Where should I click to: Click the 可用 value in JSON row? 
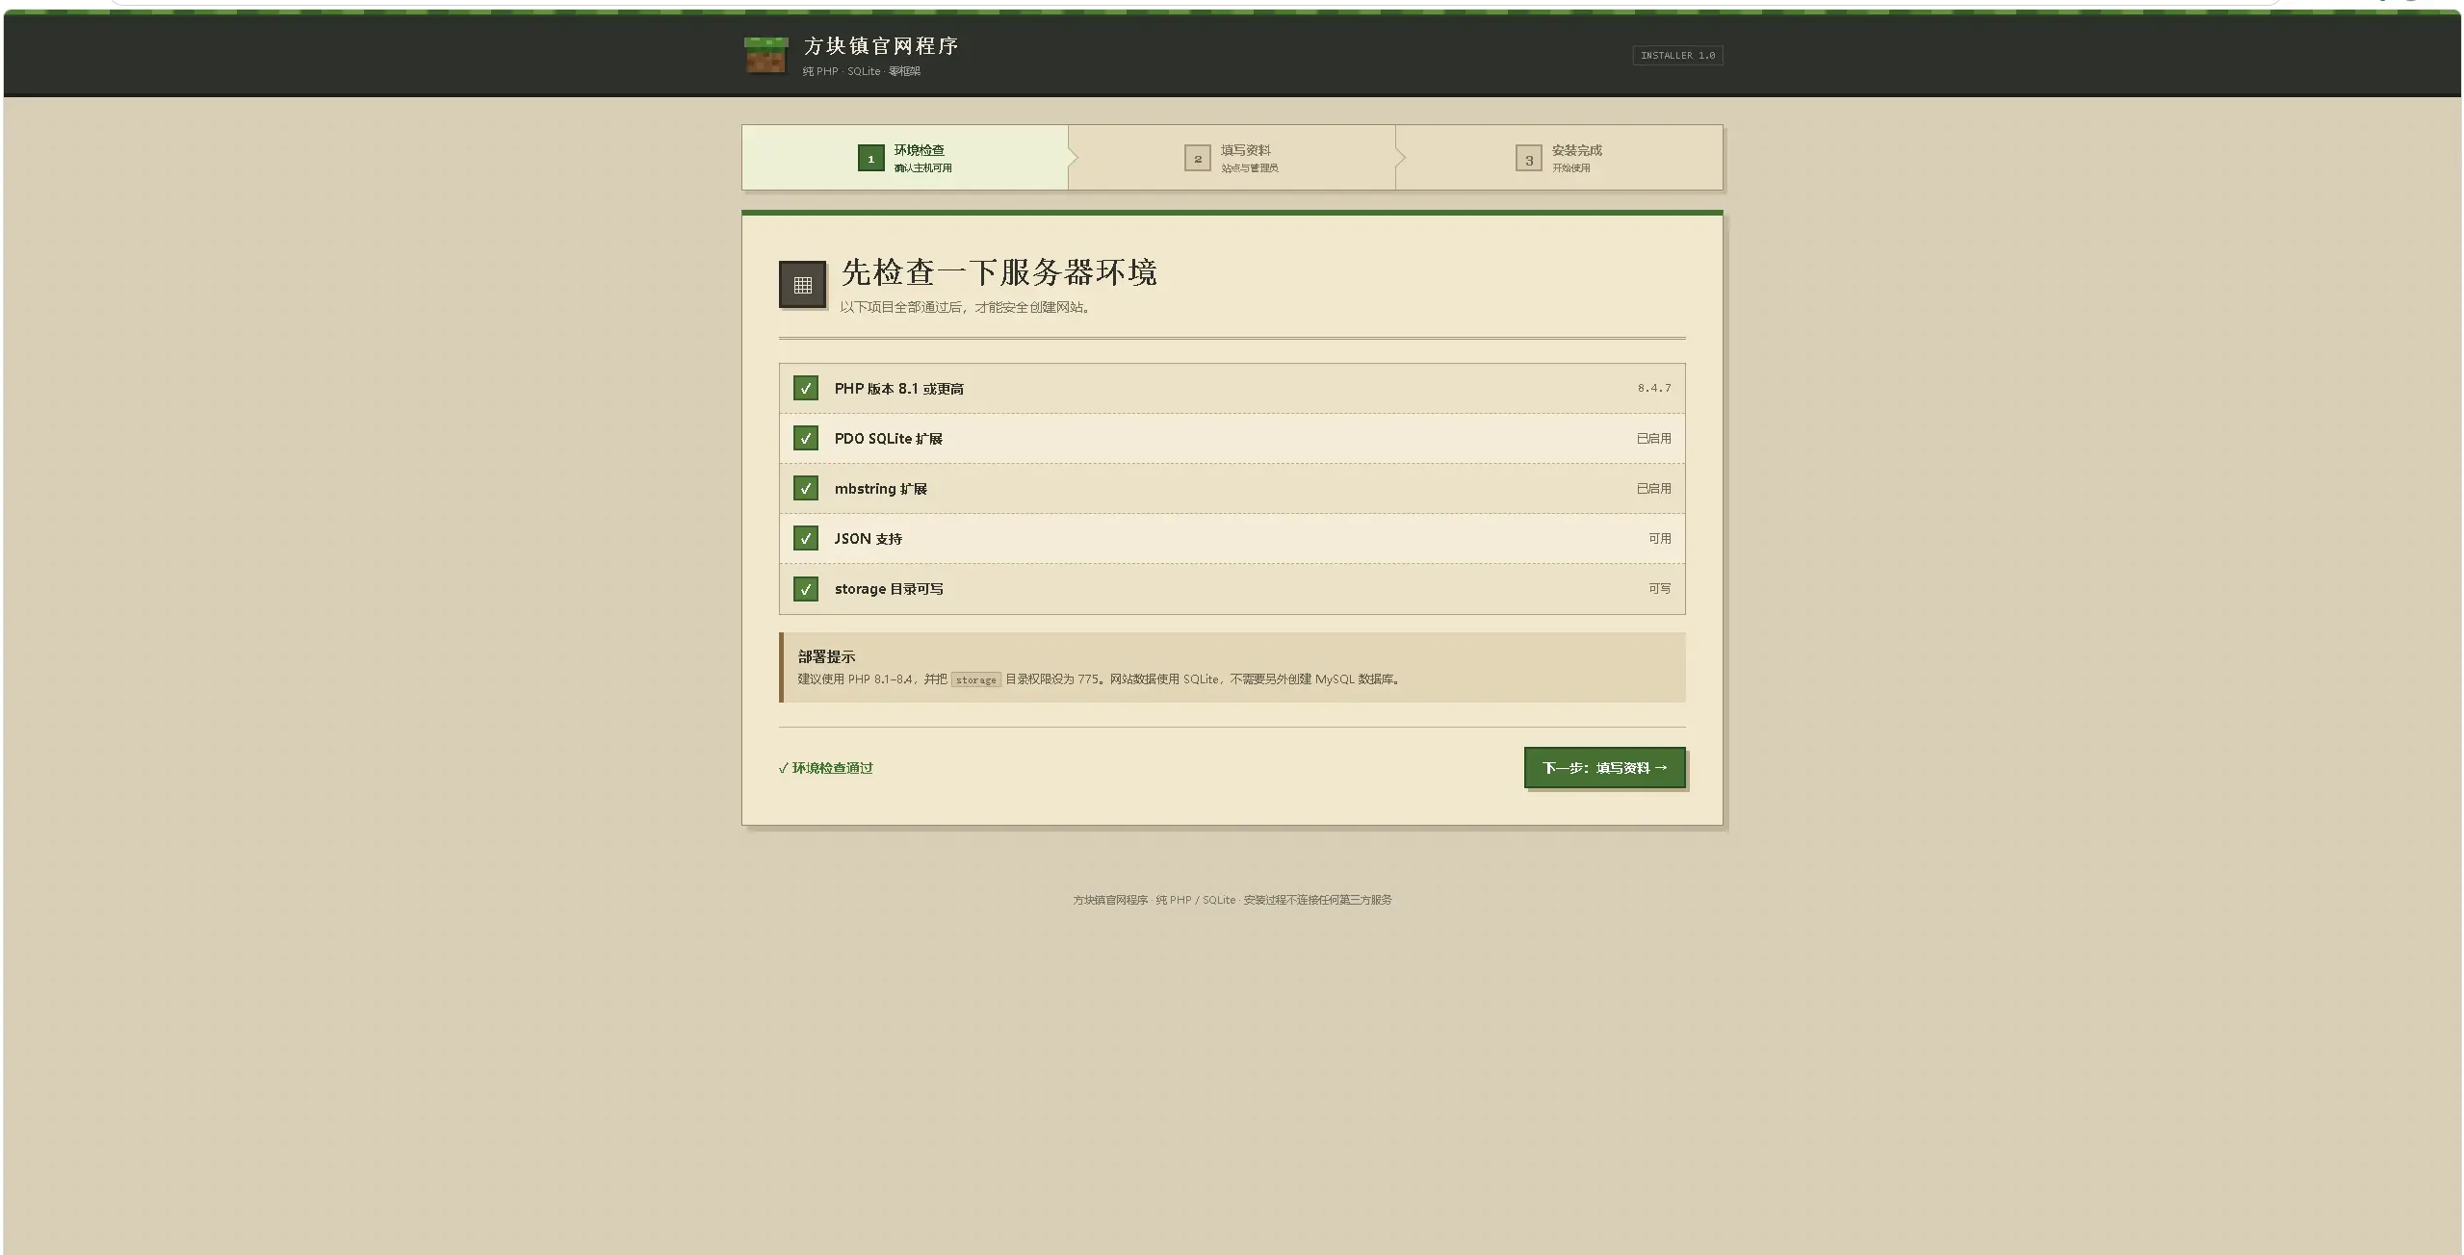[x=1660, y=538]
